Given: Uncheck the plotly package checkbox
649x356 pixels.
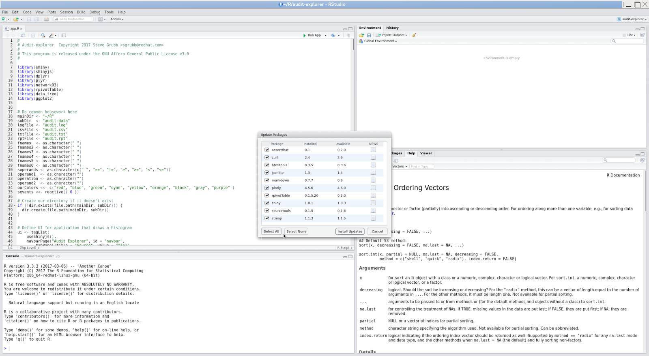Looking at the screenshot, I should pyautogui.click(x=267, y=188).
